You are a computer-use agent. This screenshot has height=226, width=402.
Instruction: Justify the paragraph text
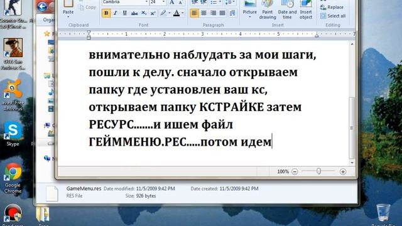click(222, 13)
